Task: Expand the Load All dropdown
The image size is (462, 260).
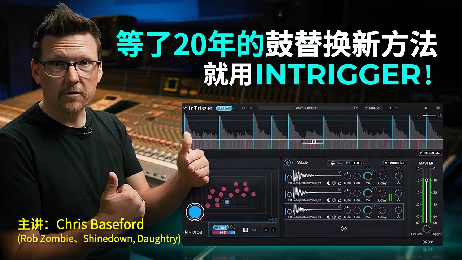Action: (x=374, y=108)
